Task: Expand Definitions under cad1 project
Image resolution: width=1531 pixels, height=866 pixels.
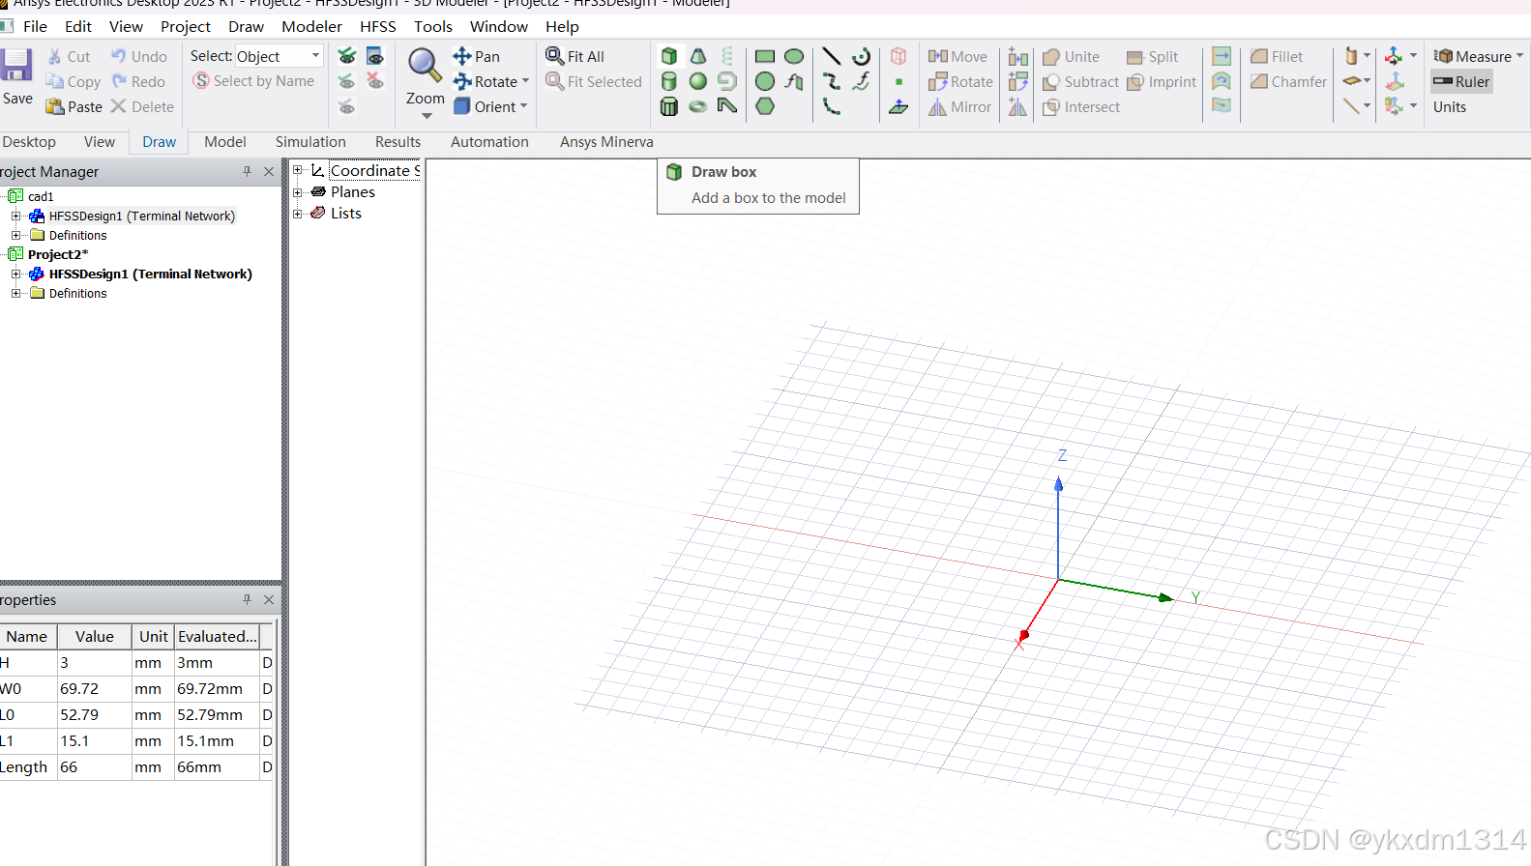Action: click(x=15, y=235)
